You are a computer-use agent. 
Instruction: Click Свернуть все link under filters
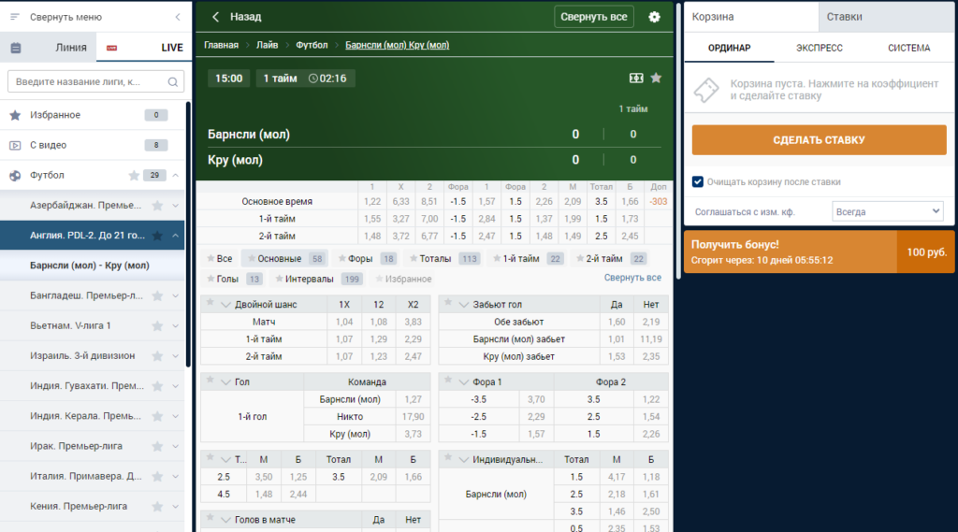[x=632, y=278]
